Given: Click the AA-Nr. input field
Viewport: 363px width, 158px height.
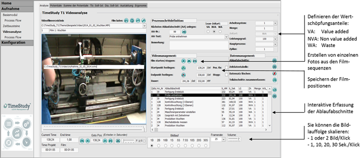Looking at the screenshot, I should pyautogui.click(x=175, y=32).
